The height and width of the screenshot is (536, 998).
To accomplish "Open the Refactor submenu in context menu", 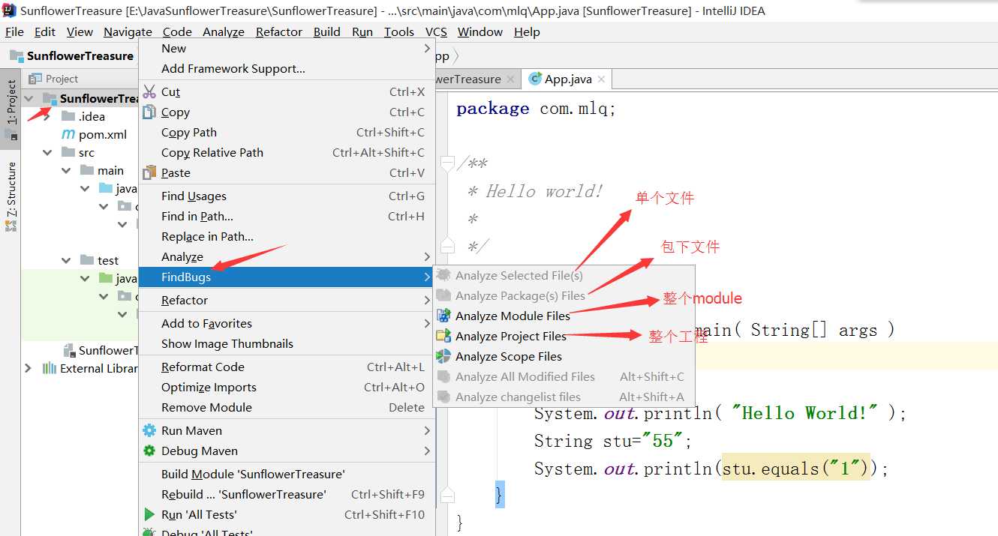I will click(287, 300).
